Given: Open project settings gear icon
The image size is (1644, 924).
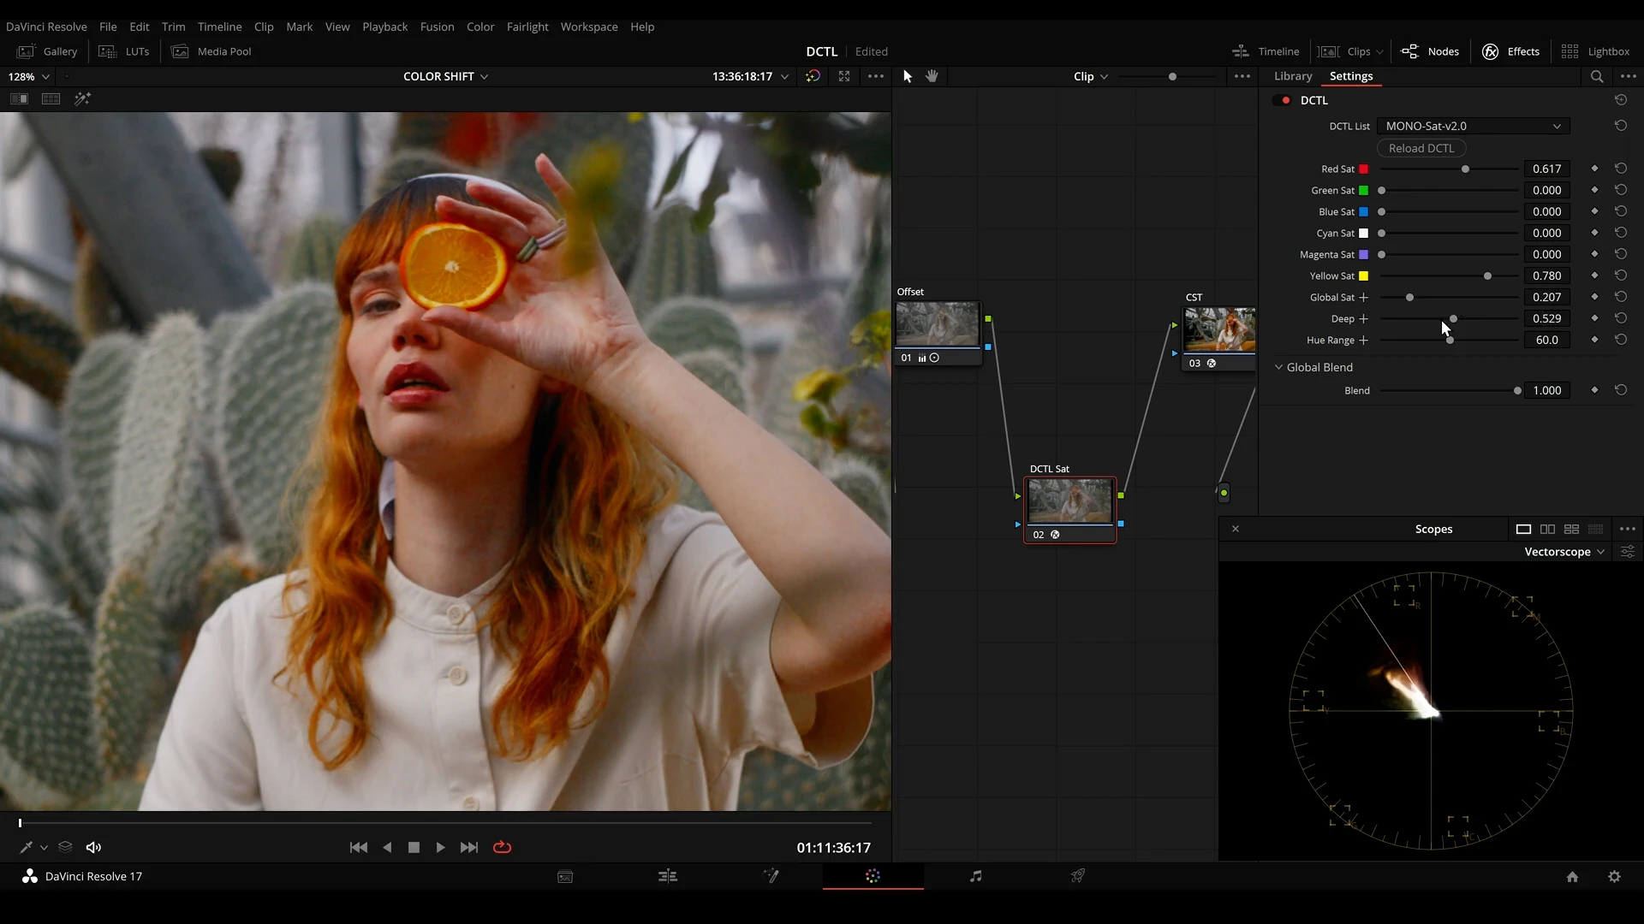Looking at the screenshot, I should point(1614,876).
